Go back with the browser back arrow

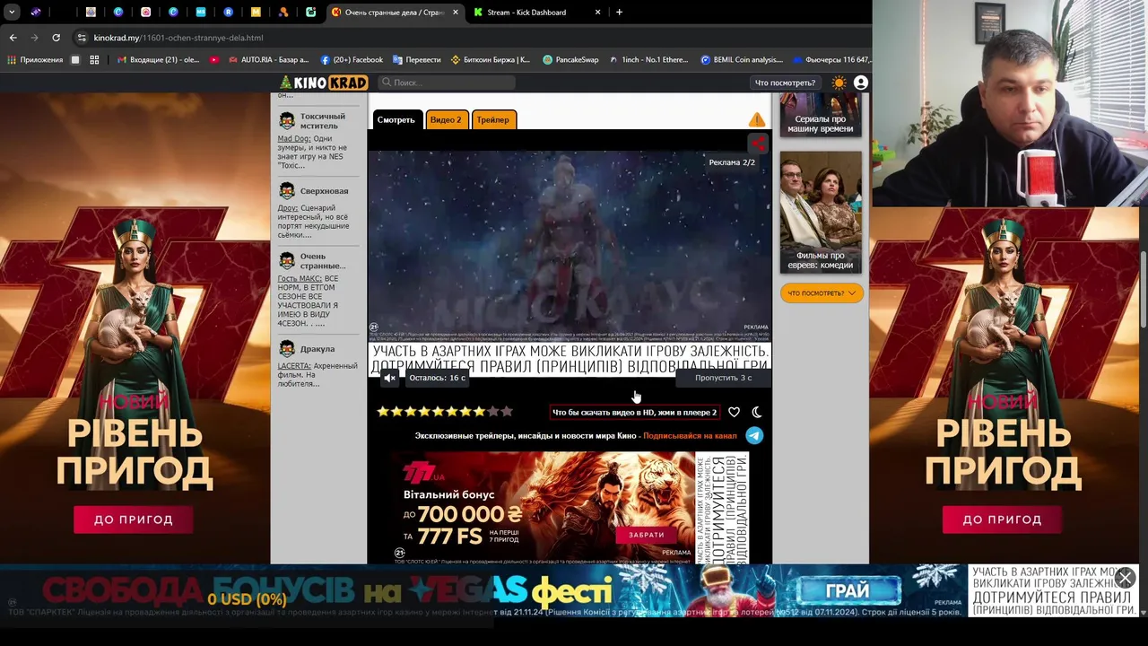click(x=13, y=38)
